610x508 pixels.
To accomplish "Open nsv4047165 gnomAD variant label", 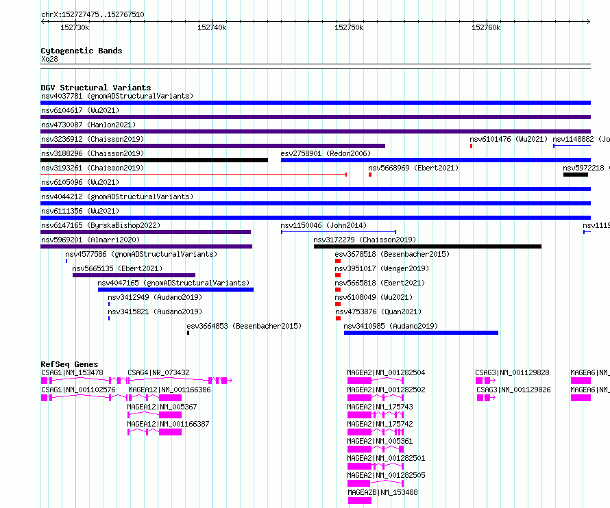I will click(173, 283).
